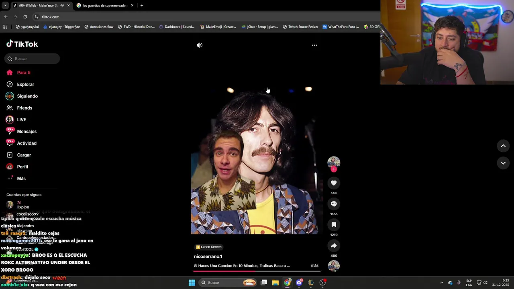
Task: Switch the ESP LAA input language
Action: tap(469, 283)
